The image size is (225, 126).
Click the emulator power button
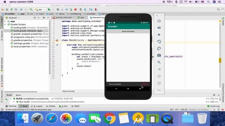pos(159,21)
